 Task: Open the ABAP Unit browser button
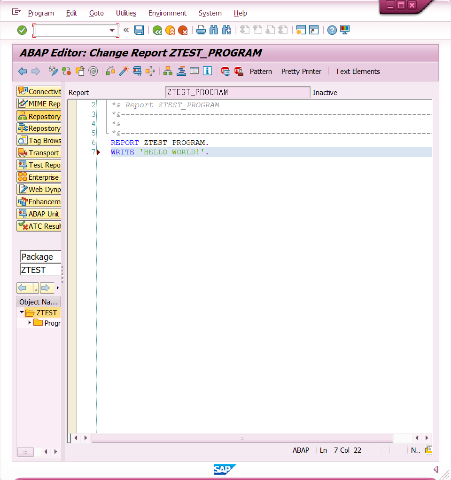(x=39, y=214)
